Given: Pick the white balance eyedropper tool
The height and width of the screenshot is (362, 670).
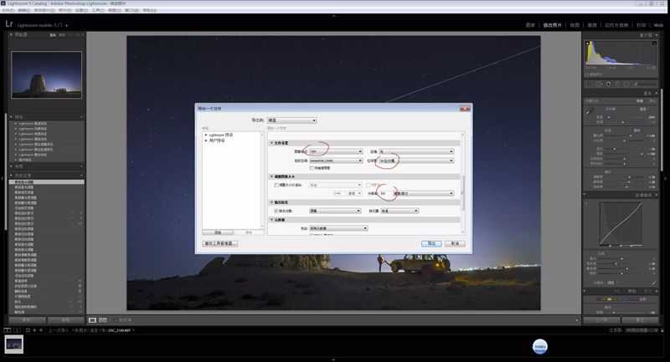Looking at the screenshot, I should coord(589,111).
